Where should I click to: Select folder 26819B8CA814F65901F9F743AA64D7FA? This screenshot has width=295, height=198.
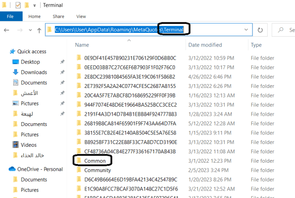pos(130,124)
